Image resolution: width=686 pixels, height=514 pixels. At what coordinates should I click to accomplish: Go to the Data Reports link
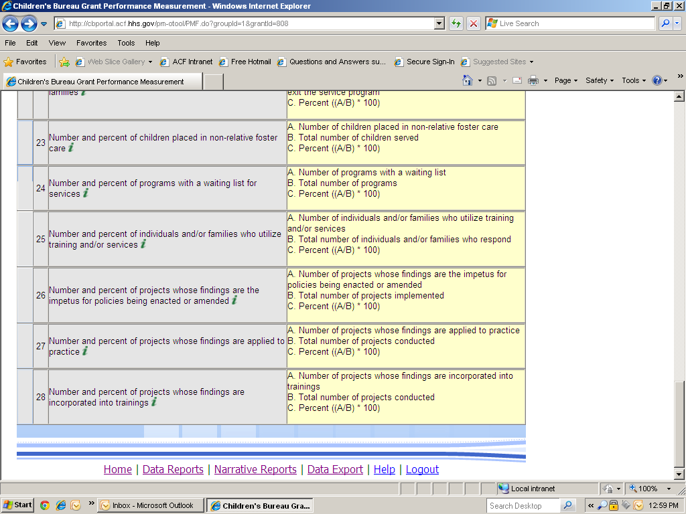click(x=173, y=469)
